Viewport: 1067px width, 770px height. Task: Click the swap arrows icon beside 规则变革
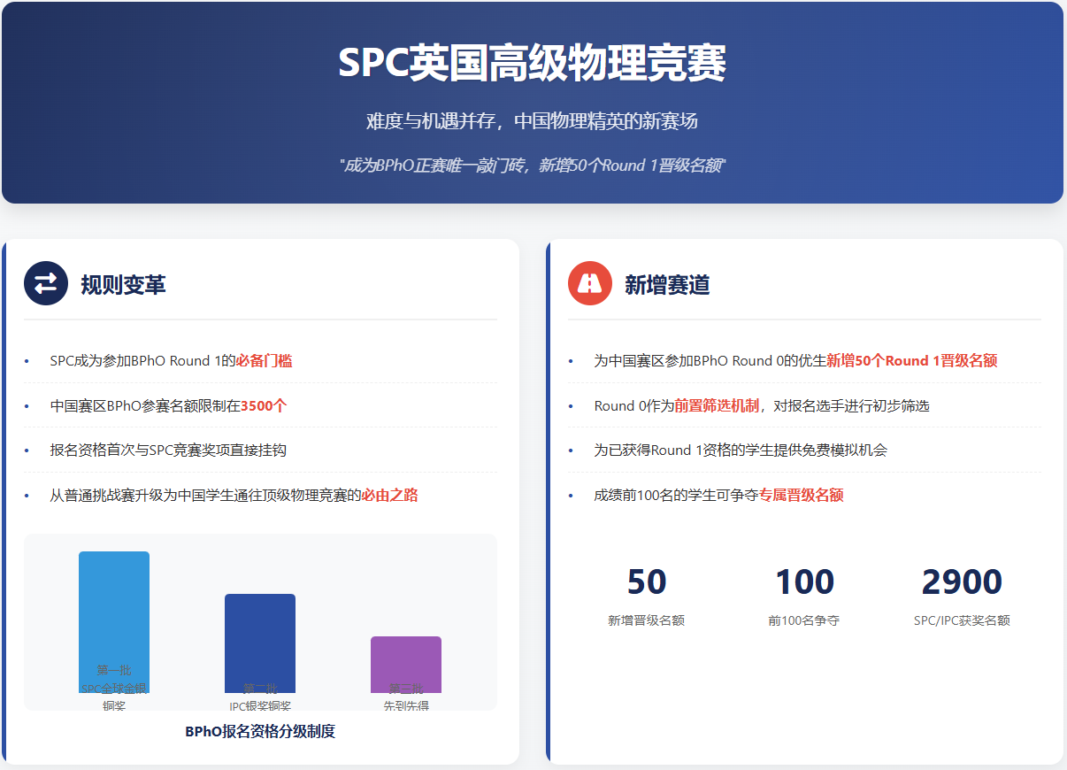[46, 283]
